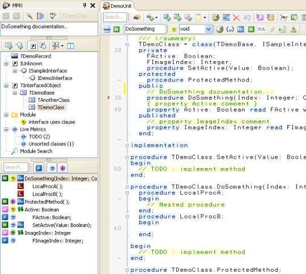Image resolution: width=306 pixels, height=274 pixels.
Task: Collapse the TInterfacedObject tree node
Action: (6, 85)
